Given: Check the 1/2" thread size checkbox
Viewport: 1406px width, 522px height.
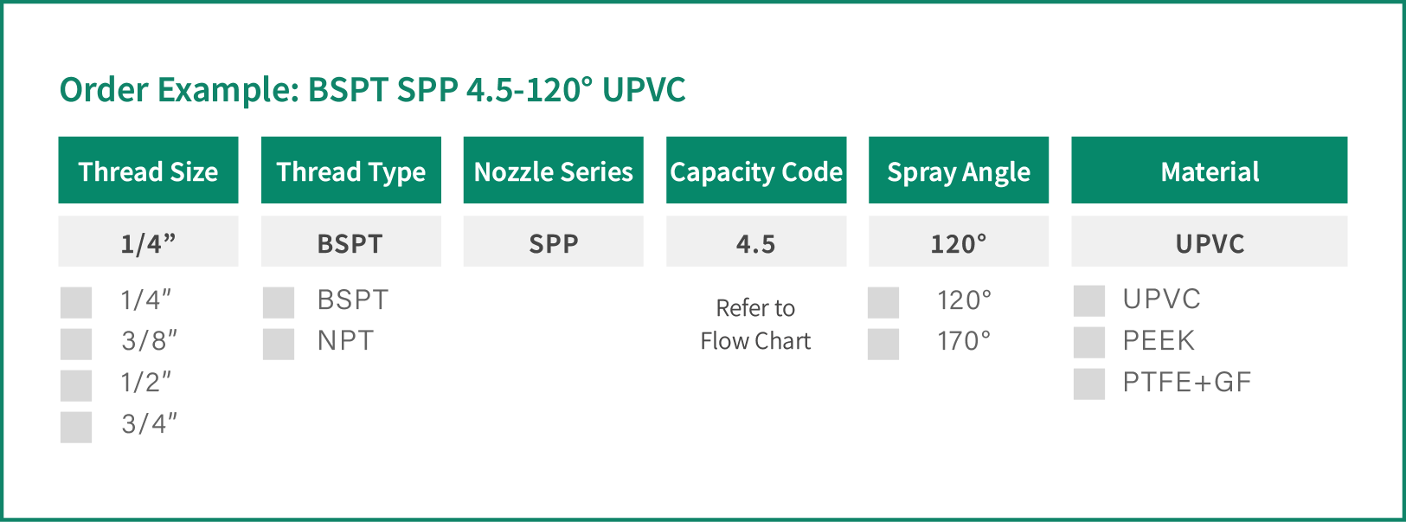Looking at the screenshot, I should click(x=76, y=385).
